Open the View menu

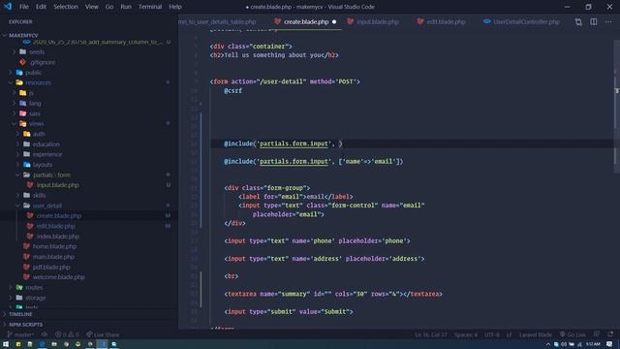coord(92,7)
